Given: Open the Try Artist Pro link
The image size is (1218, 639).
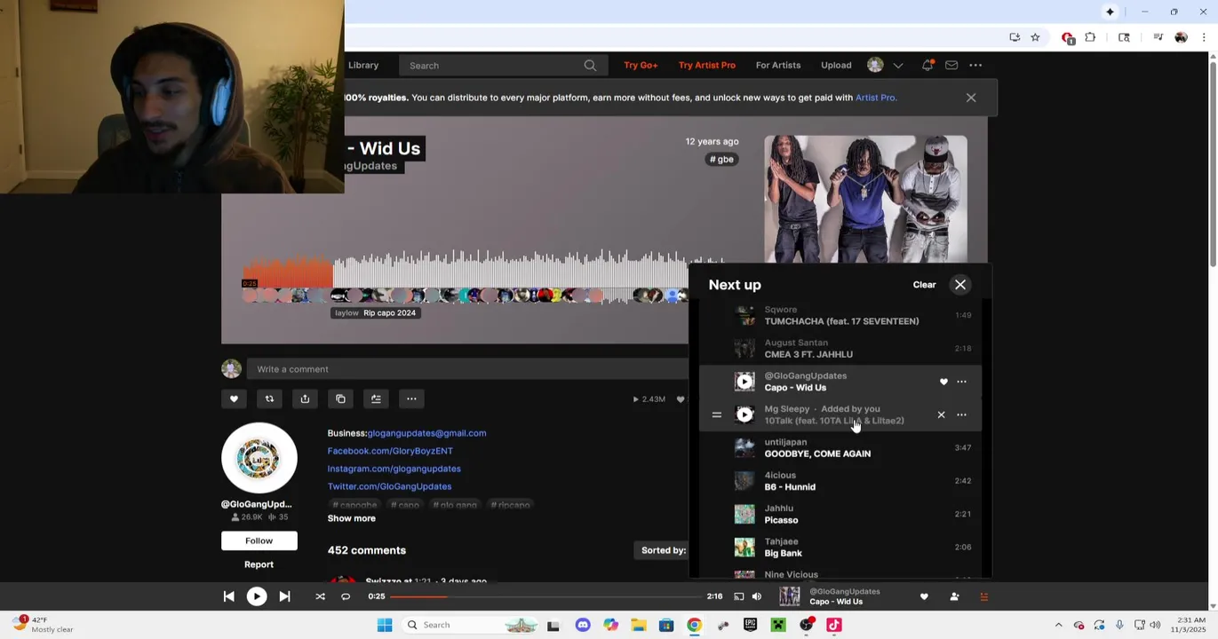Looking at the screenshot, I should 707,65.
